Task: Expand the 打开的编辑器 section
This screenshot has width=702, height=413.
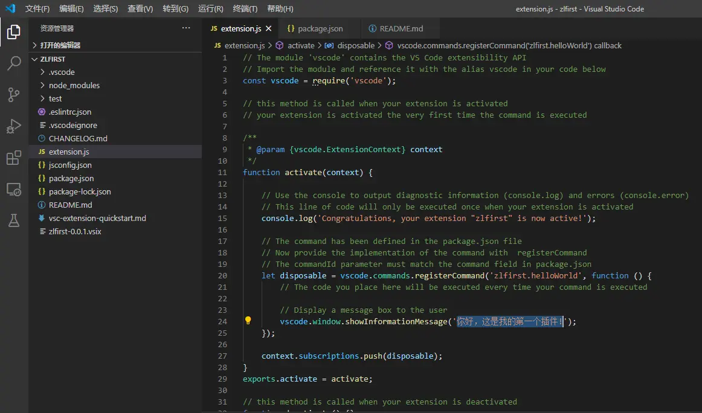Action: coord(60,45)
